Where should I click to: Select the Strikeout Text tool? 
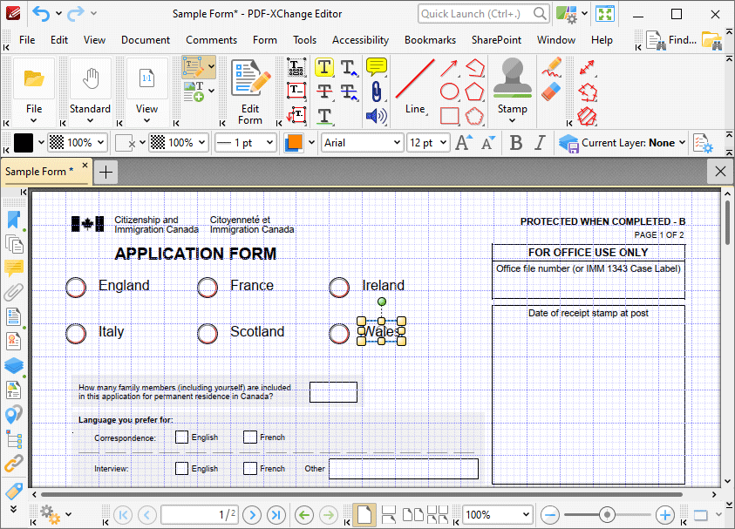tap(324, 92)
